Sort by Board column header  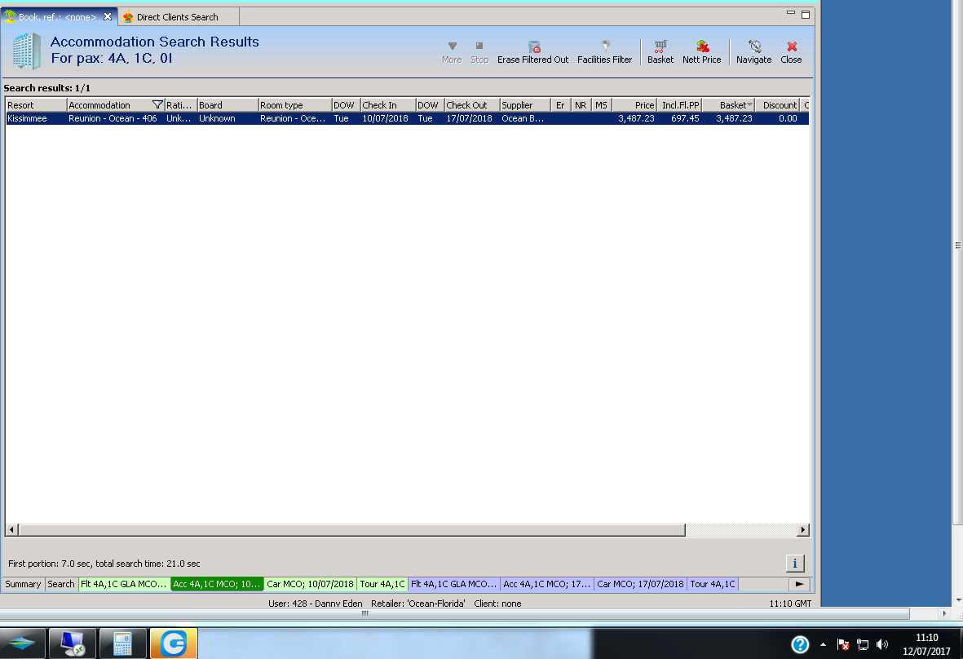coord(227,105)
